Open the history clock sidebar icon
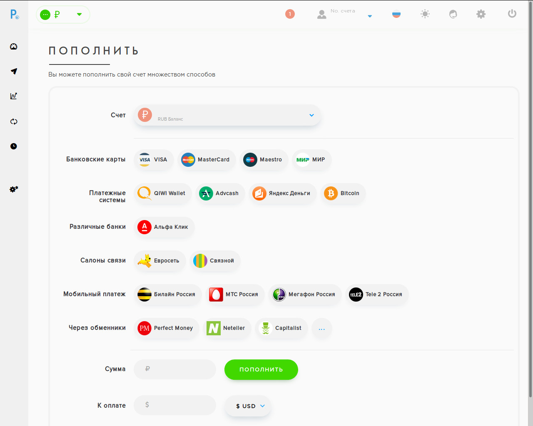533x426 pixels. click(14, 146)
